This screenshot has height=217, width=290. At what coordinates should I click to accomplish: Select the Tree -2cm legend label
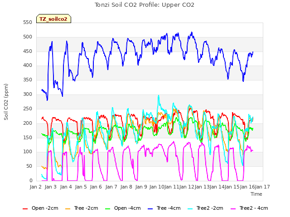point(86,208)
